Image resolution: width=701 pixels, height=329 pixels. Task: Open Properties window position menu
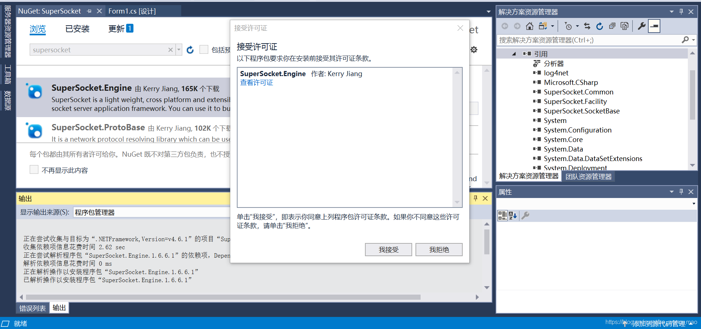672,192
